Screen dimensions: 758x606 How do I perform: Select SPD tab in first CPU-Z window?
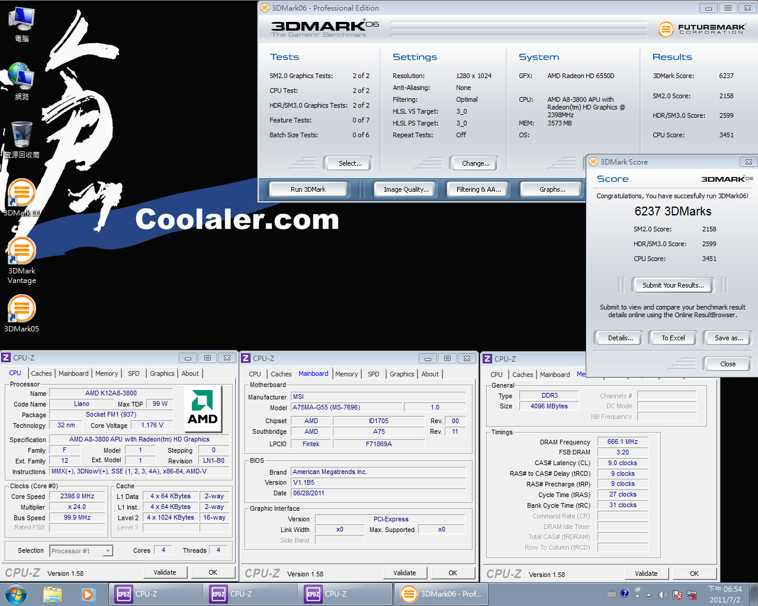tap(134, 373)
